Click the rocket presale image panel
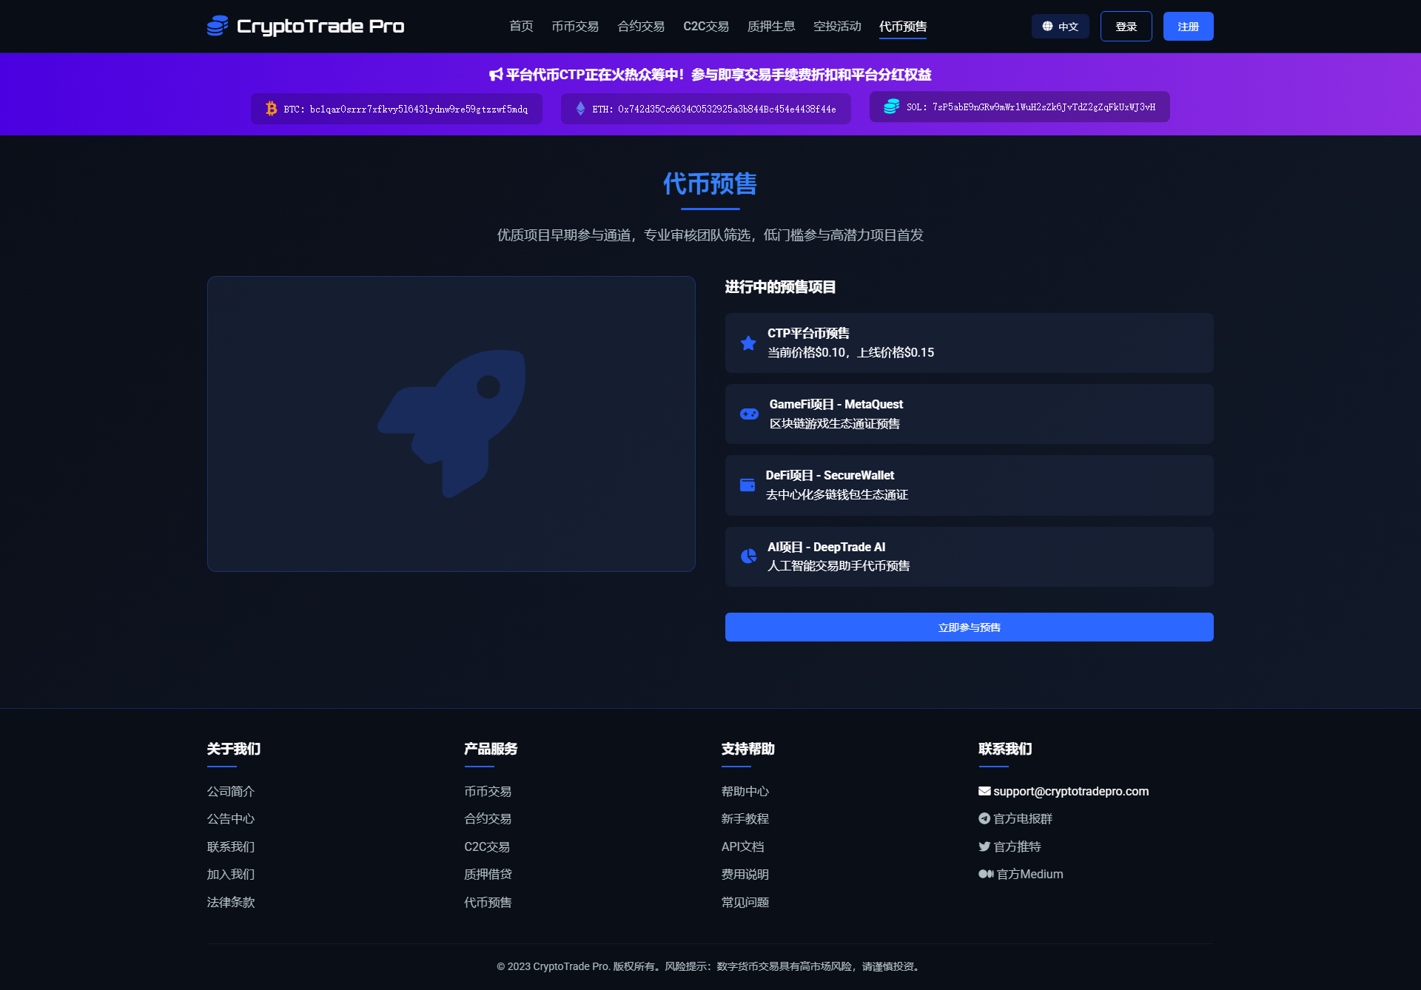This screenshot has height=990, width=1421. pos(451,423)
